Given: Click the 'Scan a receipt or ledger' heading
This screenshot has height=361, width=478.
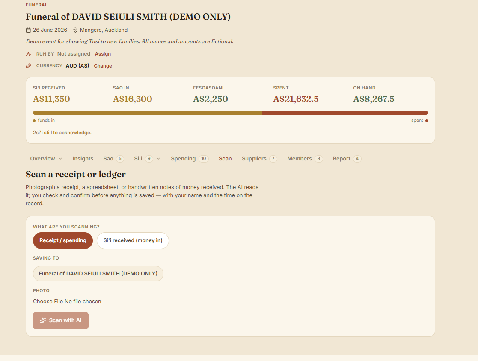Looking at the screenshot, I should pos(76,174).
